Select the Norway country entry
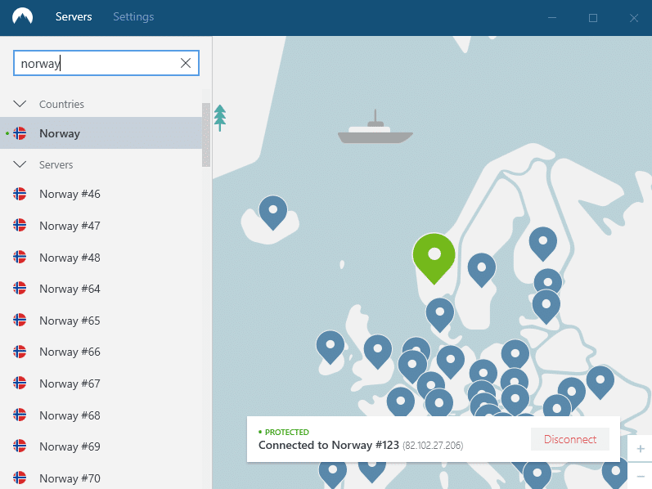 pos(101,133)
